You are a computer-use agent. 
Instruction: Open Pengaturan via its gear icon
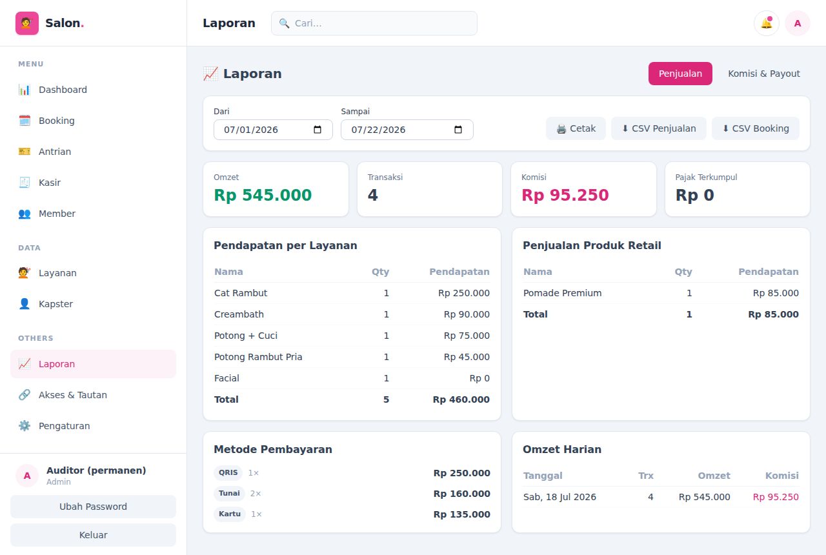coord(25,426)
